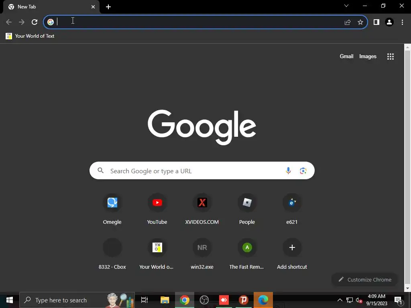411x308 pixels.
Task: Click the Chrome taskbar icon
Action: coord(185,300)
